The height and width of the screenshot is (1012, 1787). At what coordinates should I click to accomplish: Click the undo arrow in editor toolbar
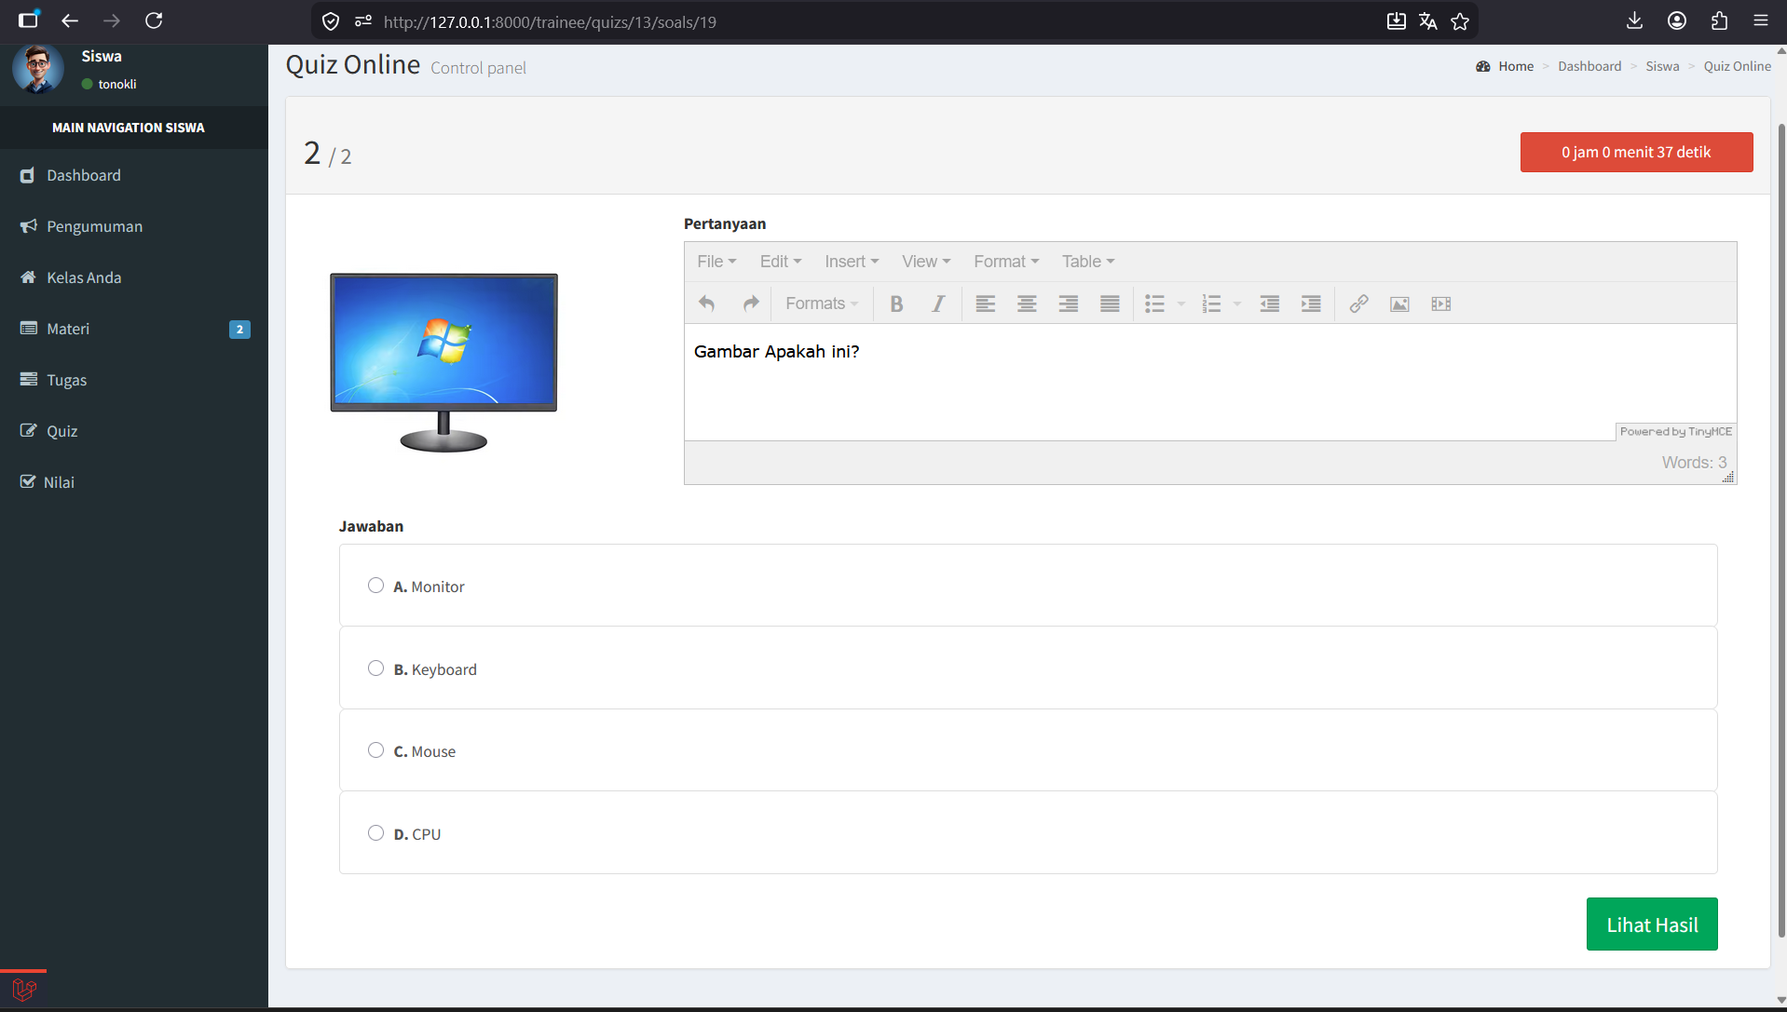tap(707, 304)
